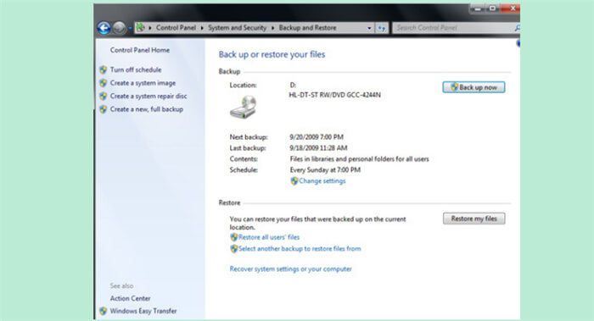Click shield icon beside Create a system repair disc
The image size is (594, 321).
click(x=103, y=96)
